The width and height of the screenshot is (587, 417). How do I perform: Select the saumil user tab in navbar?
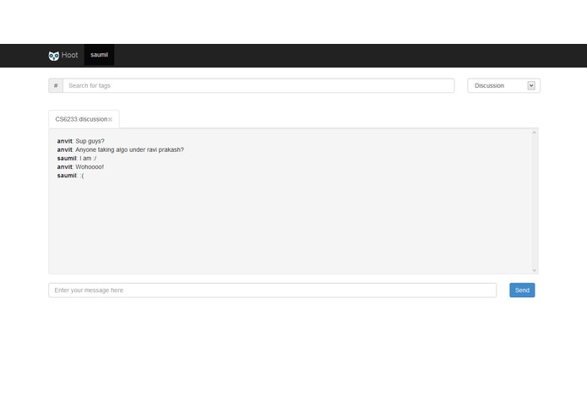(x=99, y=55)
